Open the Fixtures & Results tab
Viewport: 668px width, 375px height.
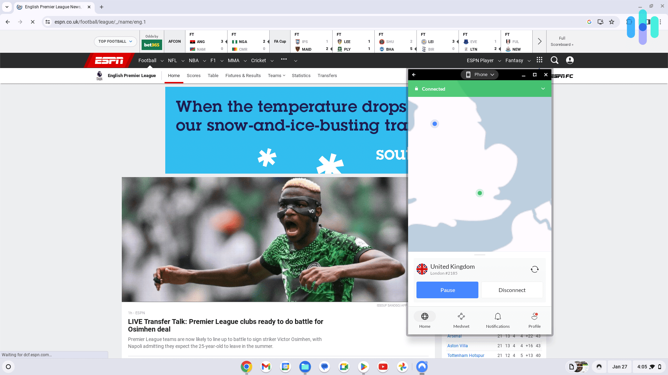click(x=243, y=76)
